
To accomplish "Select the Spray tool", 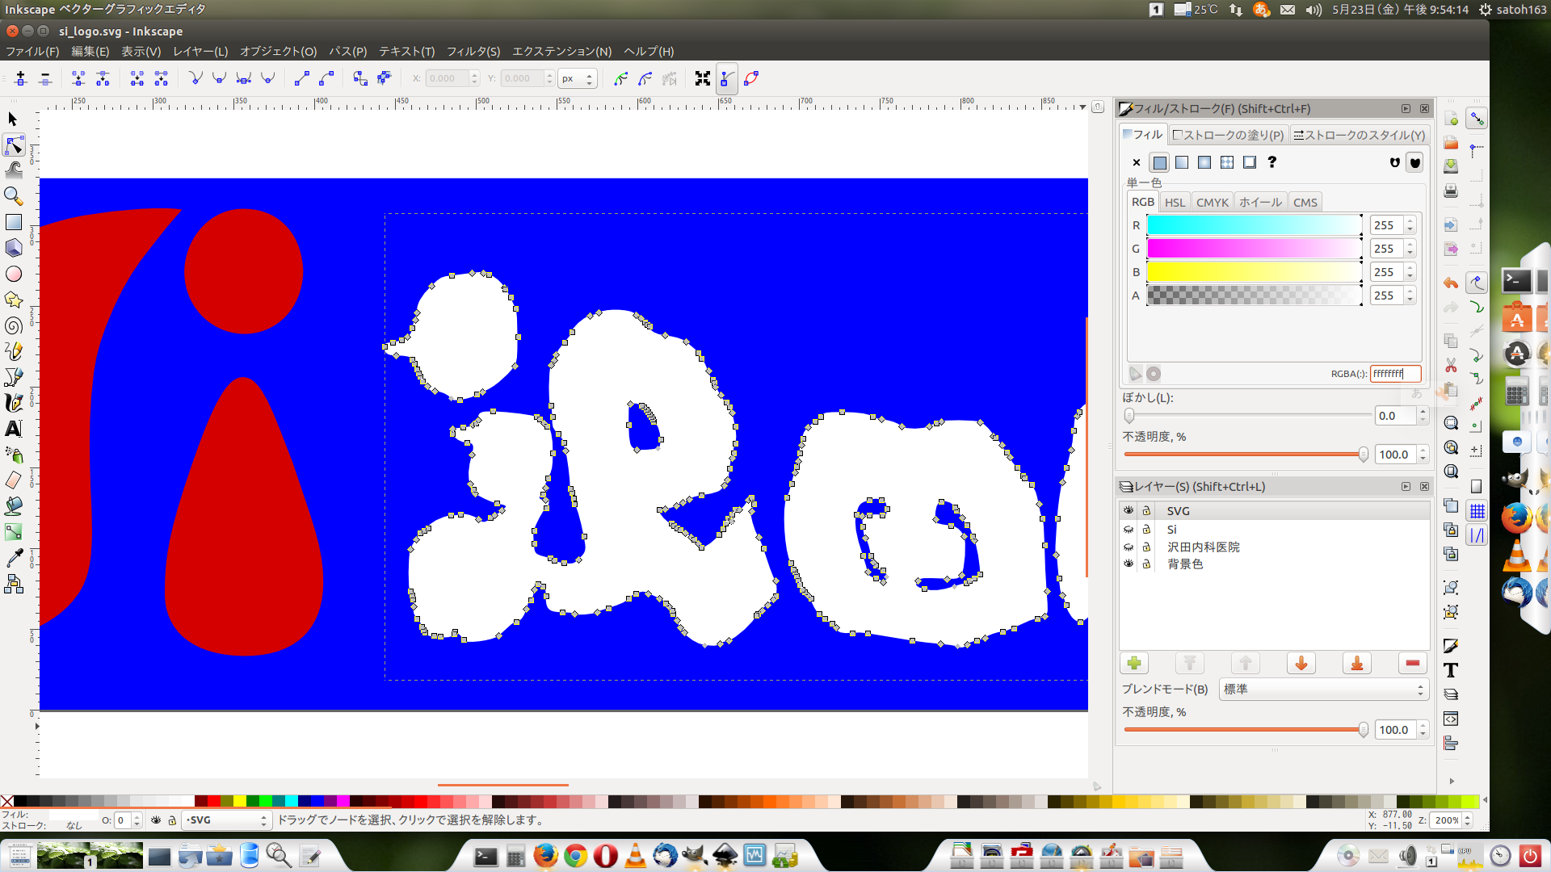I will 14,455.
